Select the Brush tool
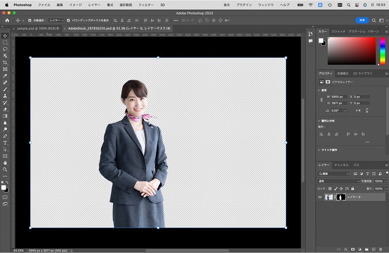Screen dimensions: 389x253 [5, 89]
